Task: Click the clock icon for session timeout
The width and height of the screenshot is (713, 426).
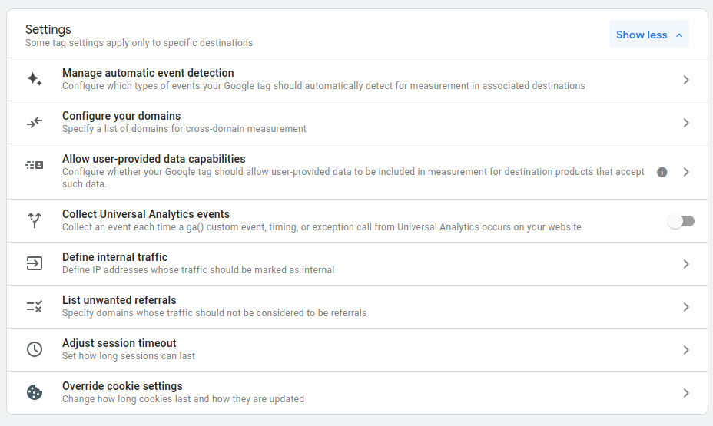Action: (35, 349)
